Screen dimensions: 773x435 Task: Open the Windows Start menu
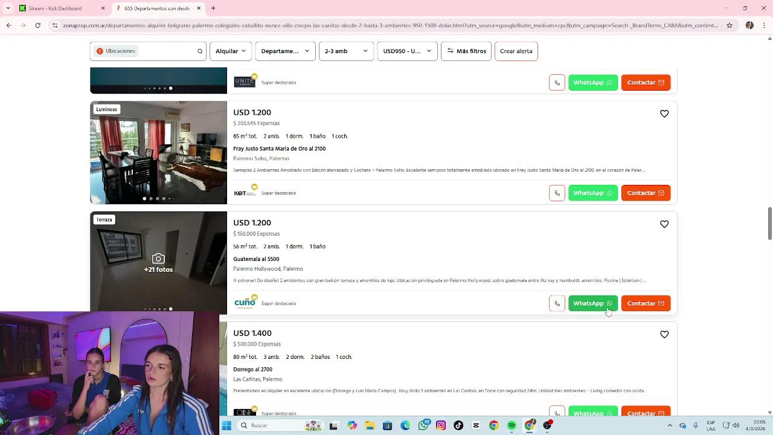point(226,425)
